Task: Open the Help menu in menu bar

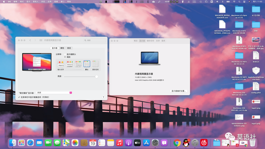Action: 69,2
